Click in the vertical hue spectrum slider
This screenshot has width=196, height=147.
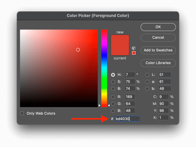(x=104, y=68)
